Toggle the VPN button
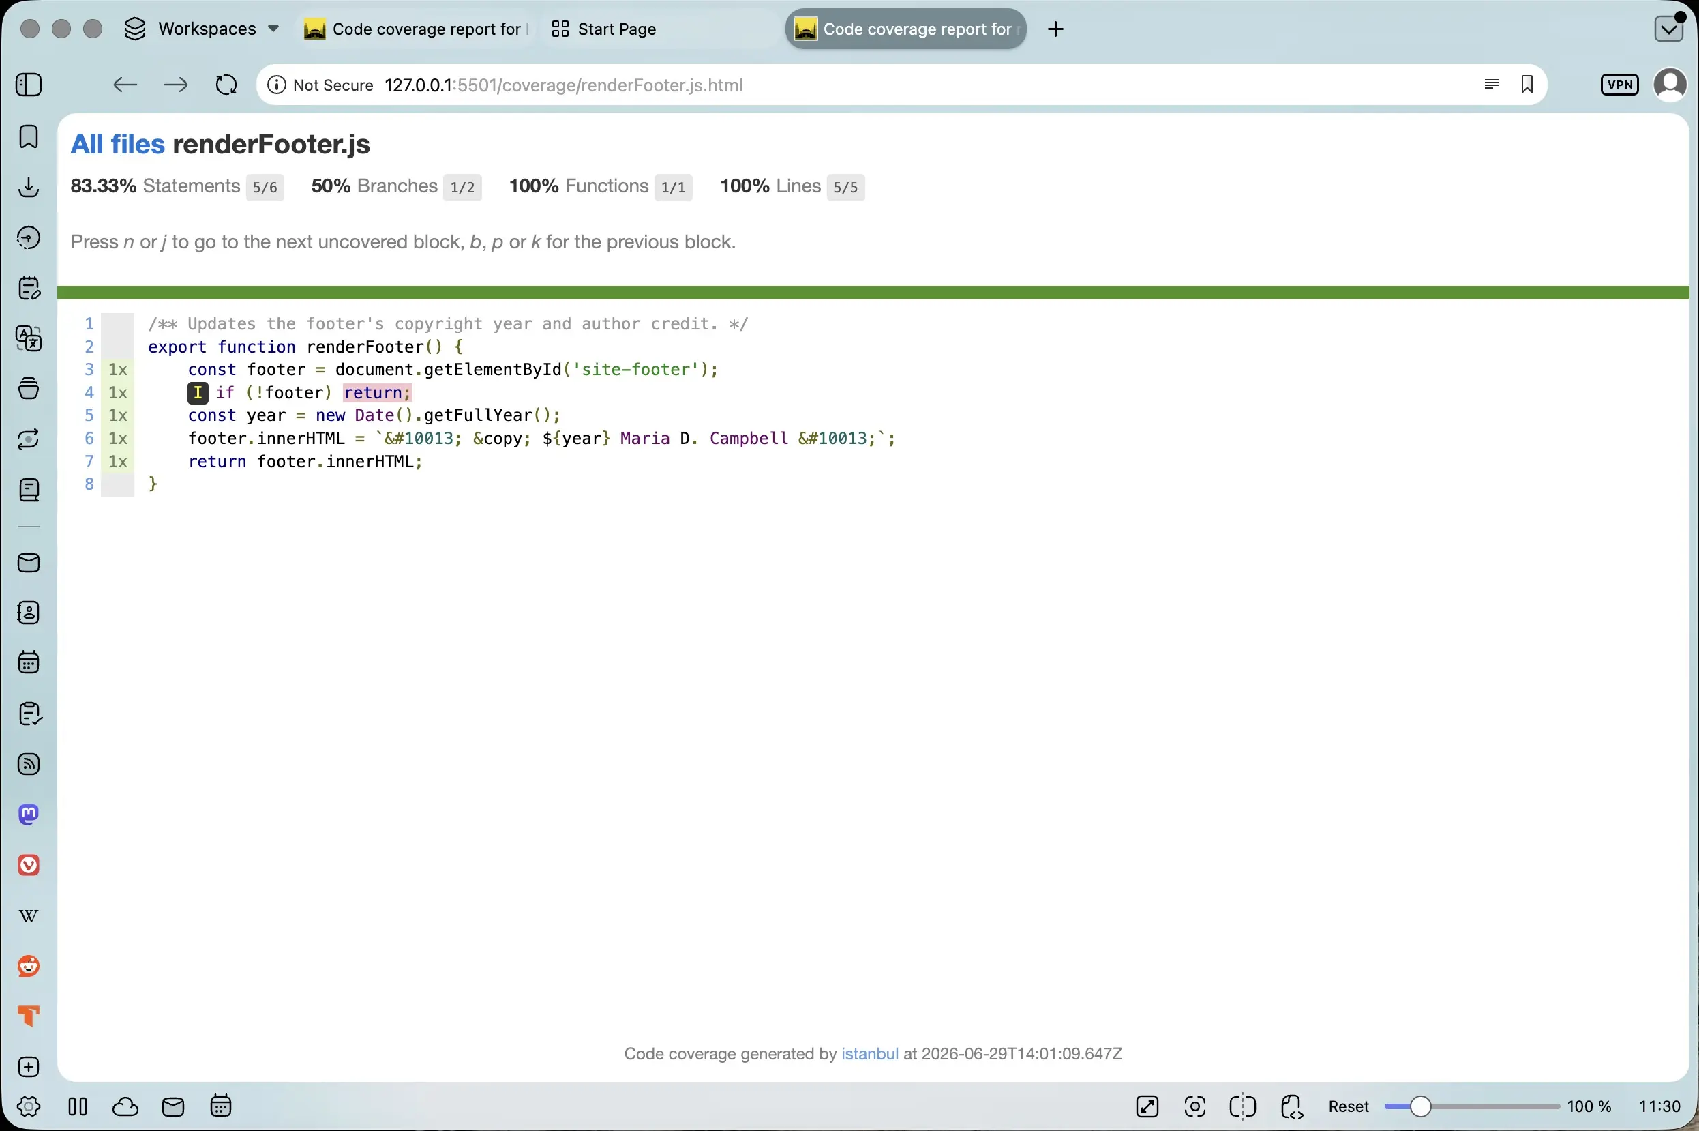1699x1131 pixels. coord(1619,85)
